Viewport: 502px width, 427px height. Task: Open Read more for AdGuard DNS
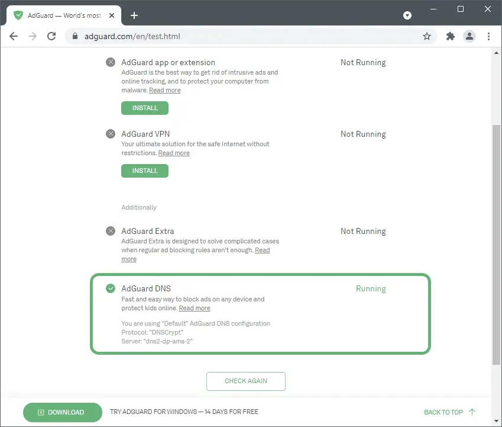pyautogui.click(x=195, y=308)
